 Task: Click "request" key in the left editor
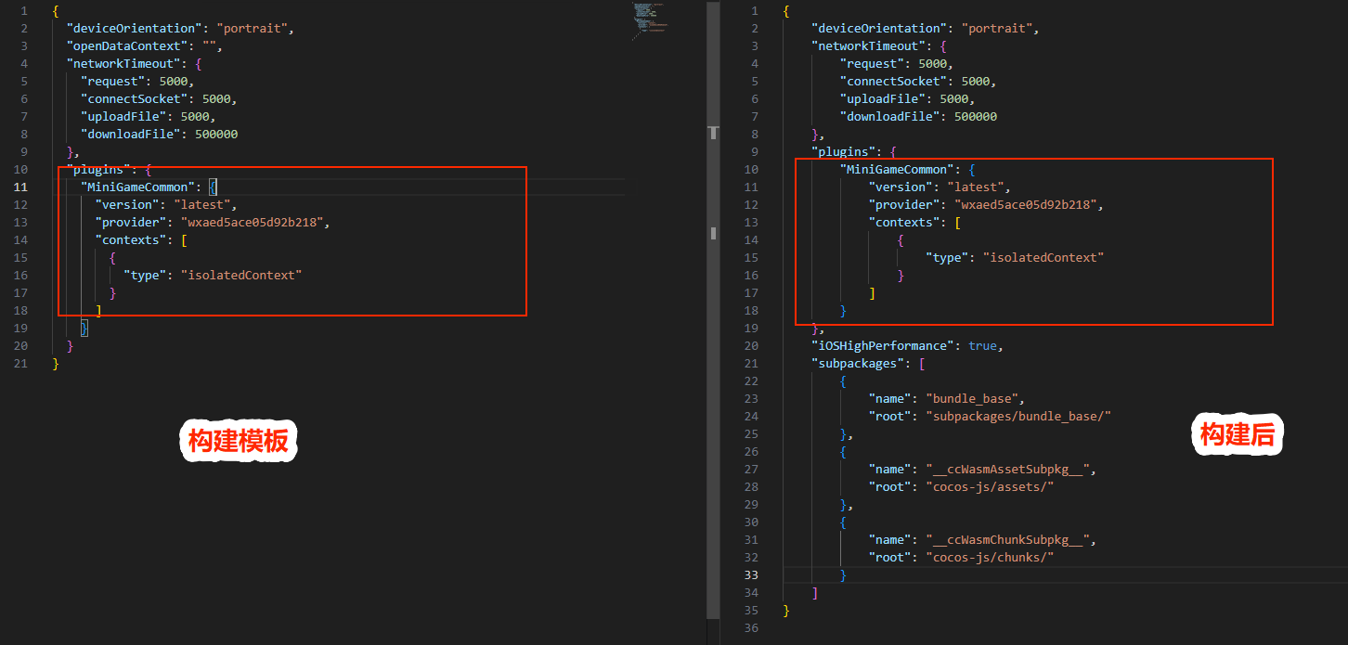[113, 81]
